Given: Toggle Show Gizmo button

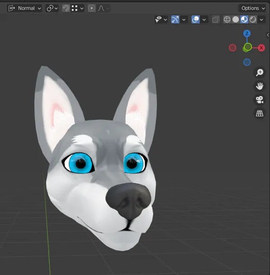Looking at the screenshot, I should coord(175,19).
